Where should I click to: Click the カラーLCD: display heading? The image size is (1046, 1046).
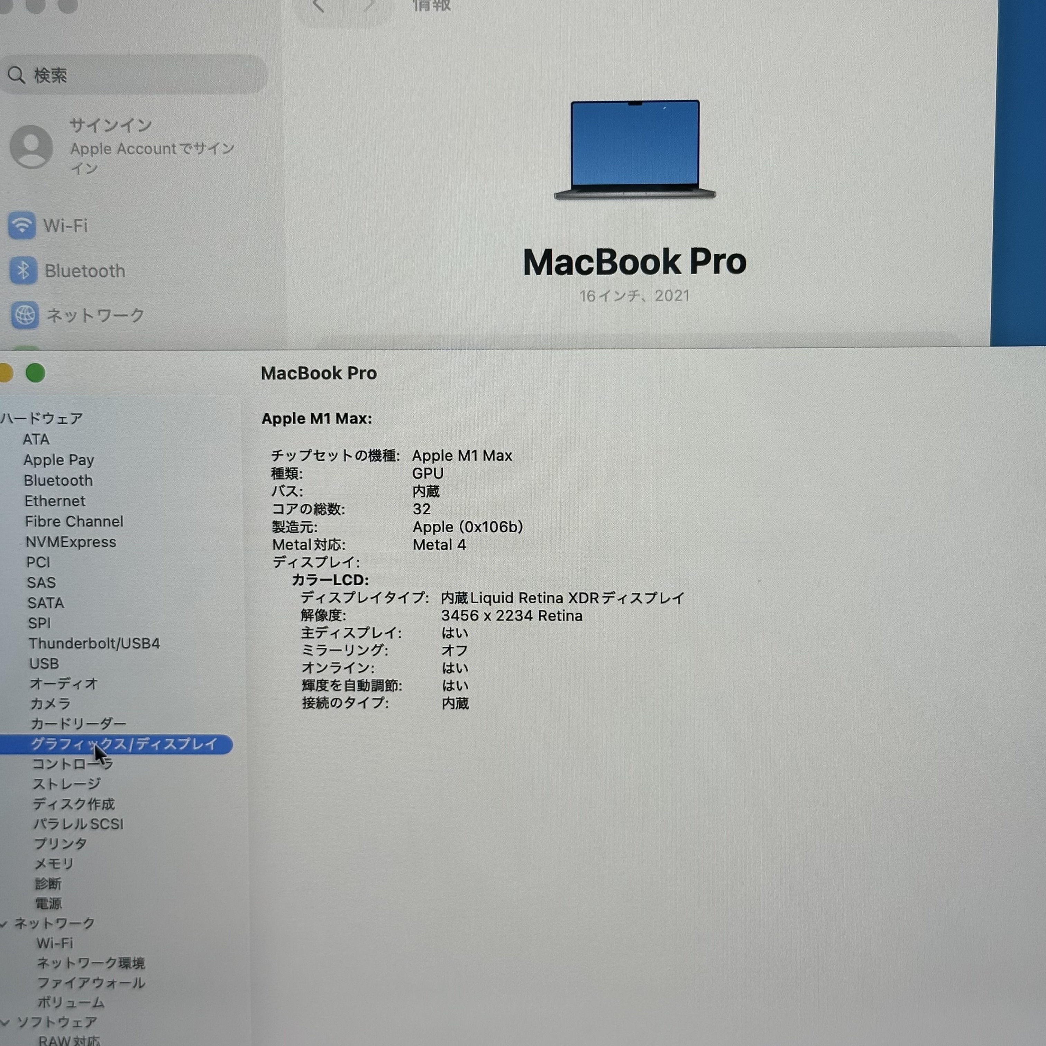[x=330, y=580]
